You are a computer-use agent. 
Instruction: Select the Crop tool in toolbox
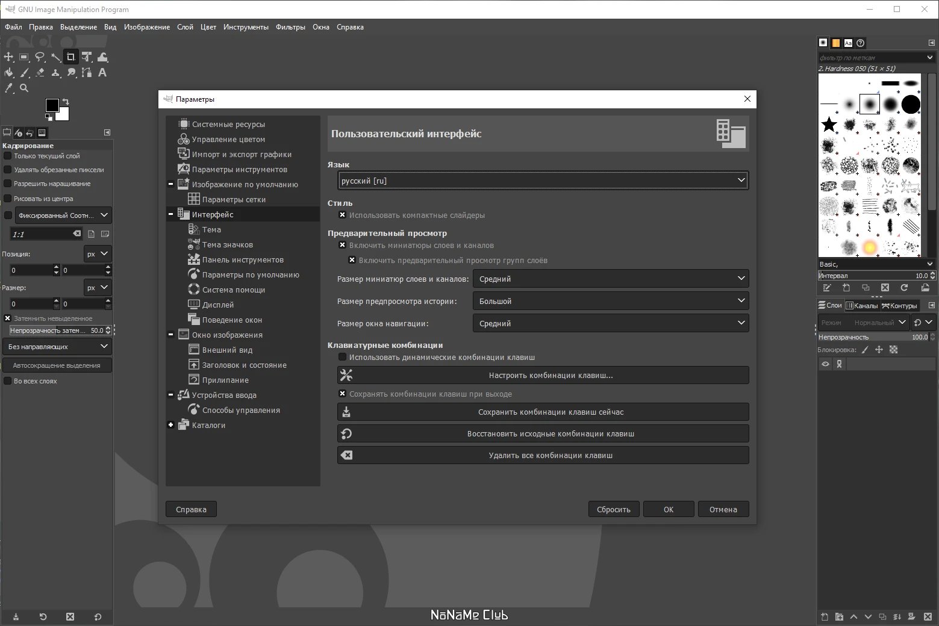(x=70, y=57)
